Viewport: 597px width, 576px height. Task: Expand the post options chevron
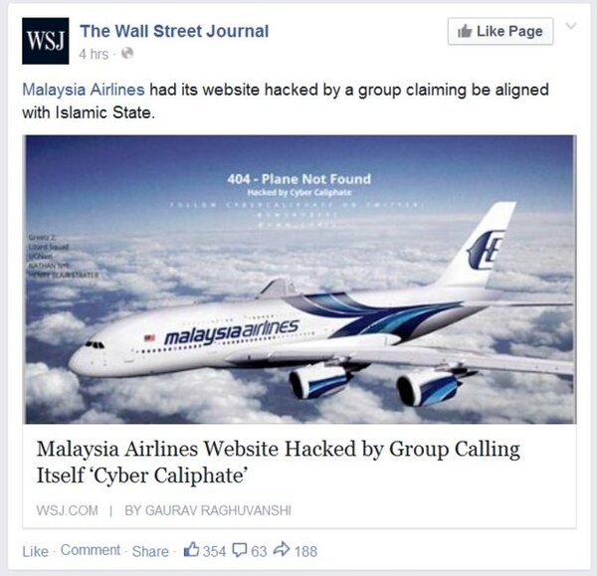(571, 26)
